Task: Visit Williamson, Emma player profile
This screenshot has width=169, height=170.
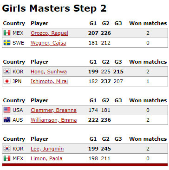Action: click(x=54, y=120)
